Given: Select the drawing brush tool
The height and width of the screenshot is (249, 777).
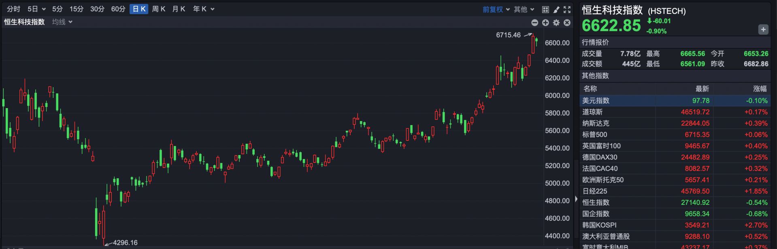Looking at the screenshot, I should [x=556, y=9].
